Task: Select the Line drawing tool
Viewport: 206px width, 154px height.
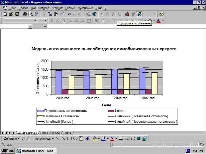Action: point(57,139)
